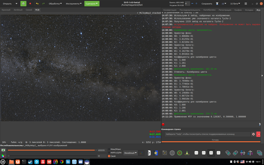Image resolution: width=264 pixels, height=165 pixels.
Task: Select the Свой radio button
Action: [109, 156]
